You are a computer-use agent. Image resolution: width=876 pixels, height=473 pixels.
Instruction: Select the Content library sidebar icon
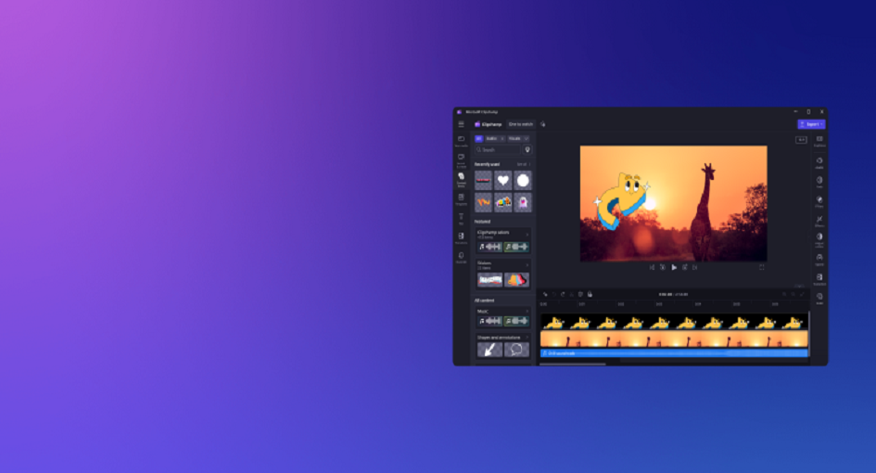coord(461,180)
